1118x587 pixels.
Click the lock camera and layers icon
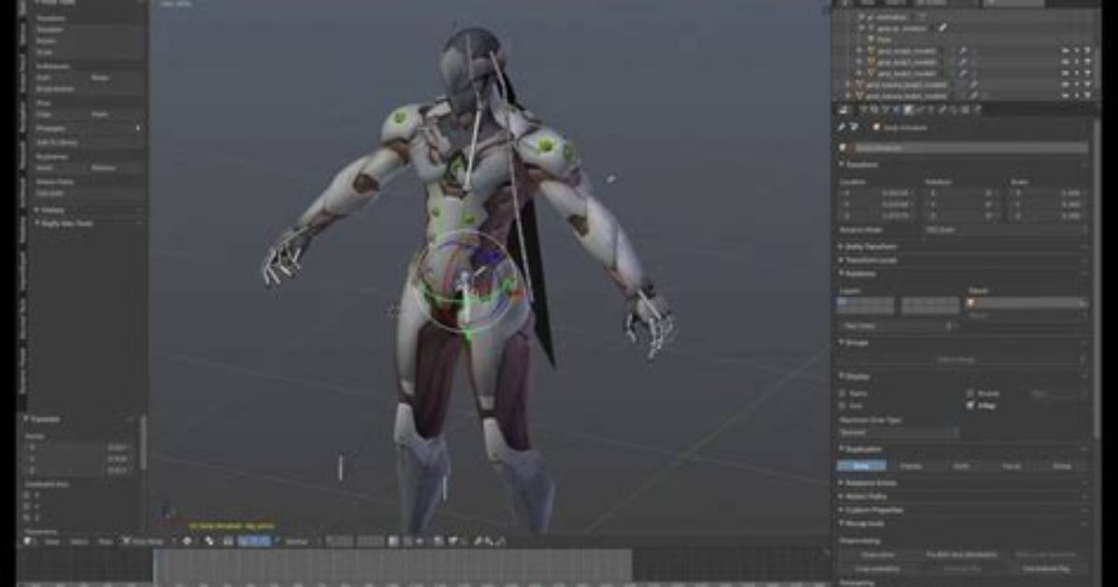pyautogui.click(x=393, y=541)
